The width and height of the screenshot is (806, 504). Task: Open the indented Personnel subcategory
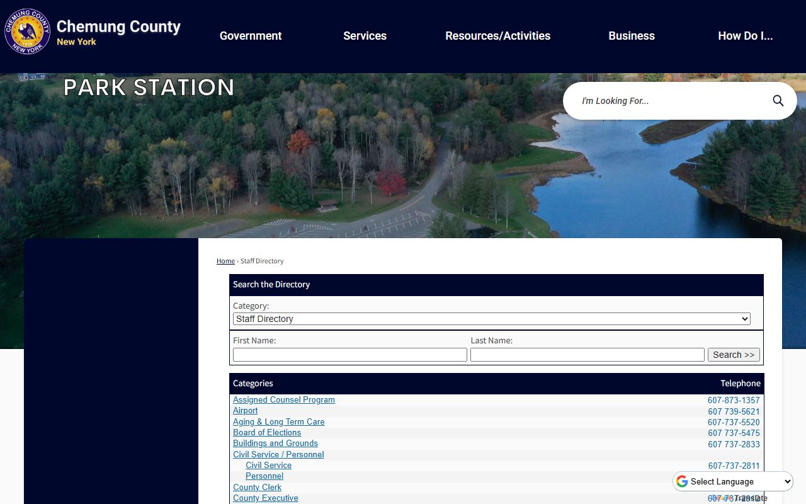[264, 476]
